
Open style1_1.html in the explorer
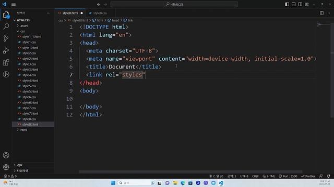point(33,36)
